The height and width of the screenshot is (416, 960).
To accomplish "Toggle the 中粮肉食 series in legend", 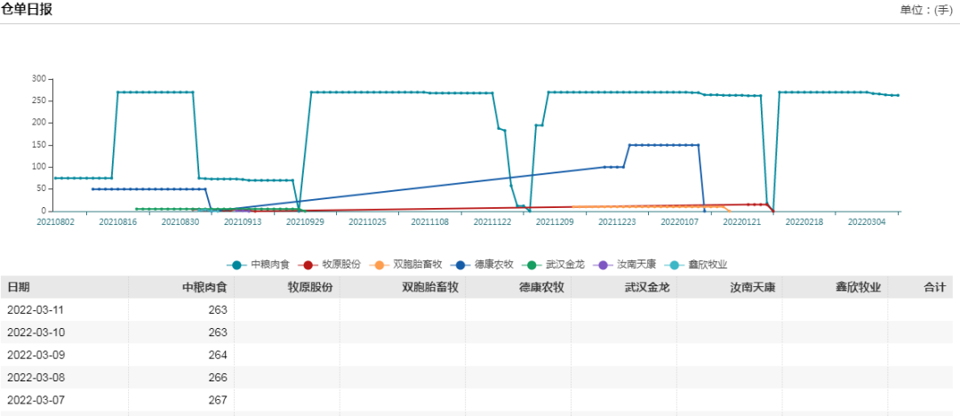I will pos(260,265).
